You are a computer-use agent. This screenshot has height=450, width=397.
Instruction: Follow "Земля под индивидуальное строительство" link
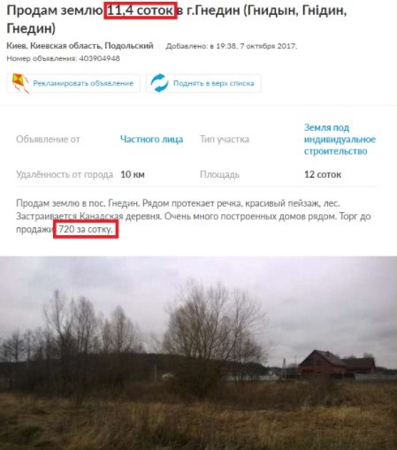coord(340,139)
